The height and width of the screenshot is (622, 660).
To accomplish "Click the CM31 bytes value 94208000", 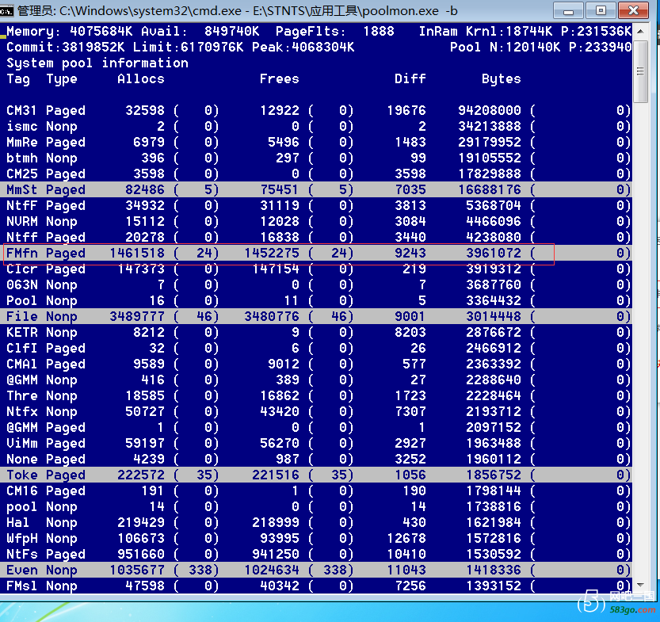I will tap(490, 111).
